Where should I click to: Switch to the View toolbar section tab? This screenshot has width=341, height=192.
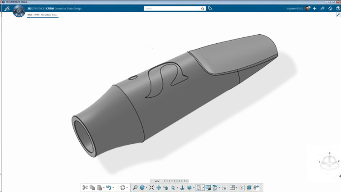(157, 181)
